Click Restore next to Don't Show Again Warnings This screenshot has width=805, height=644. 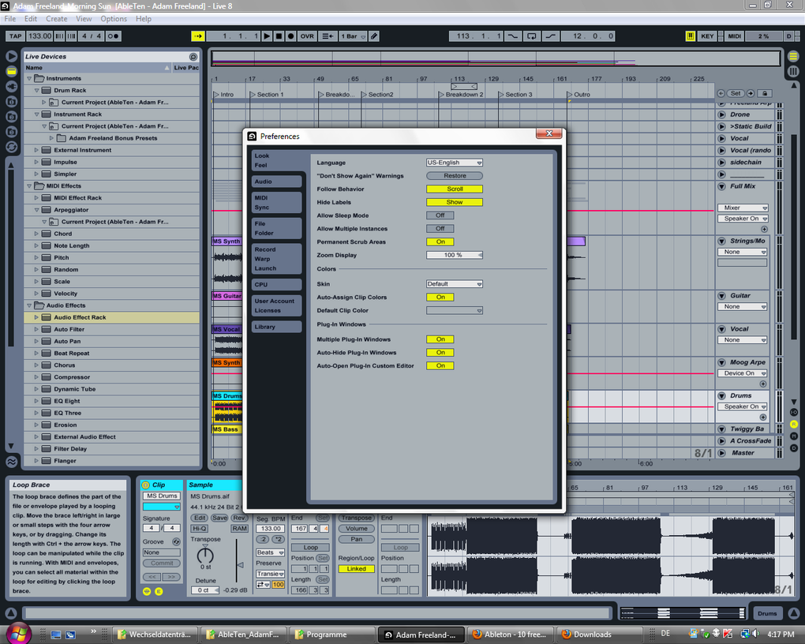tap(454, 175)
